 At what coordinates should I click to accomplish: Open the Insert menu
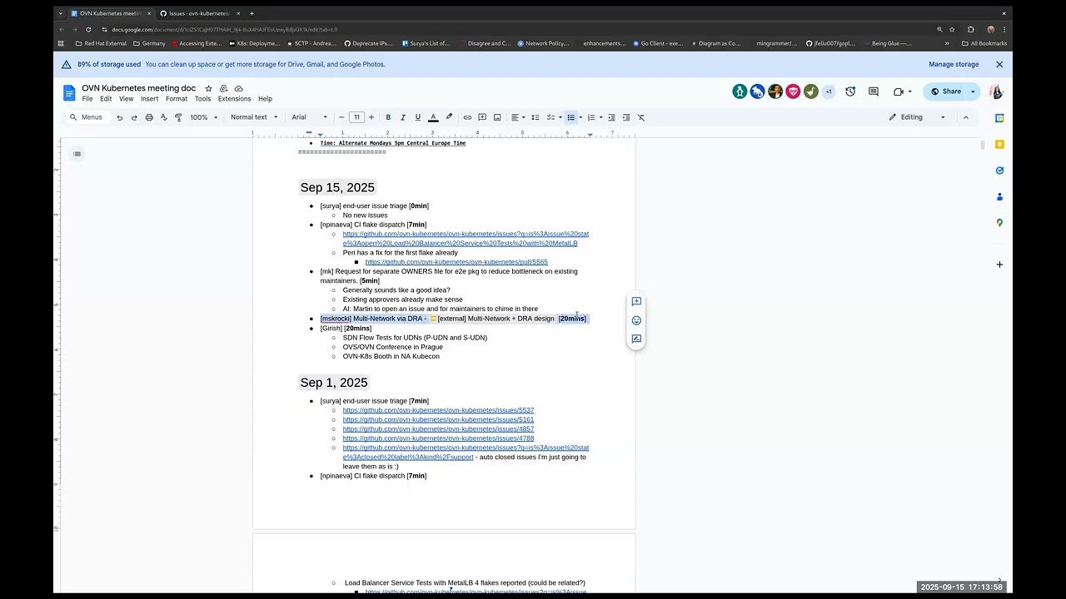pos(149,99)
